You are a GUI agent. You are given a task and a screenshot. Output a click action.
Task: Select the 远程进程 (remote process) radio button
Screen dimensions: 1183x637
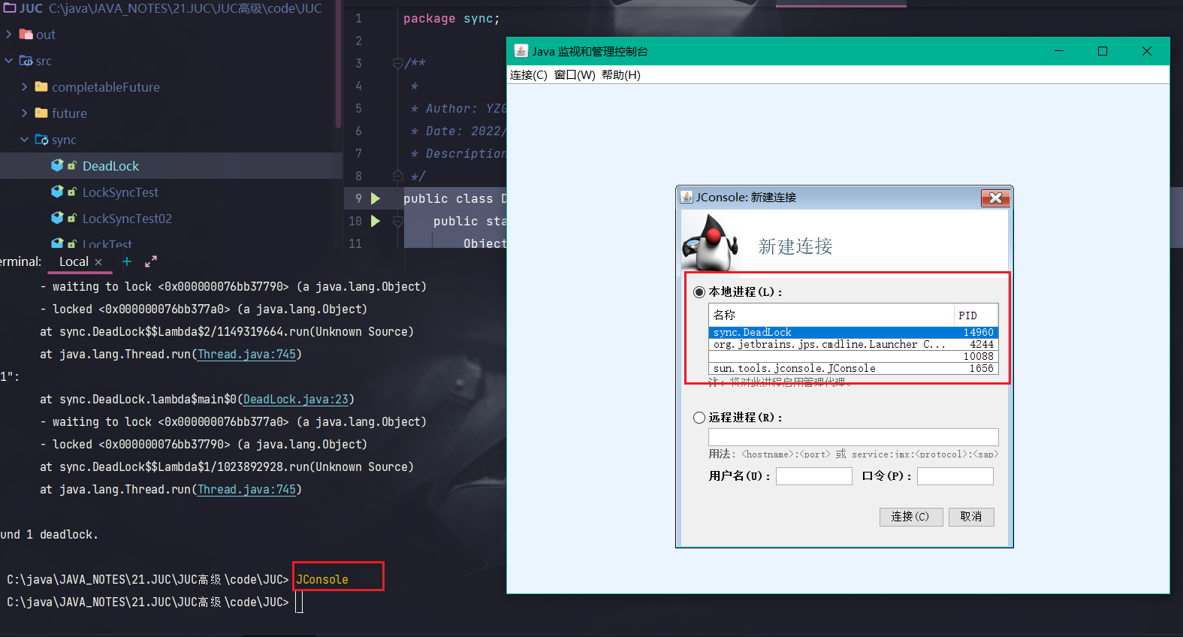[x=699, y=418]
